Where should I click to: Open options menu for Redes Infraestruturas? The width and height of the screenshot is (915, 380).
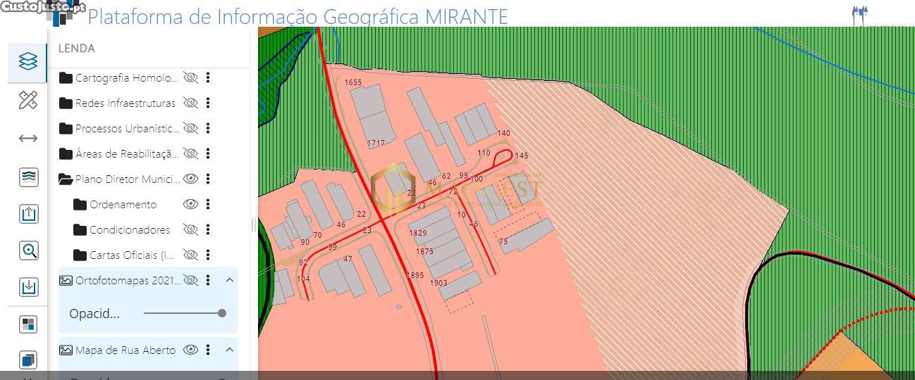click(x=208, y=103)
